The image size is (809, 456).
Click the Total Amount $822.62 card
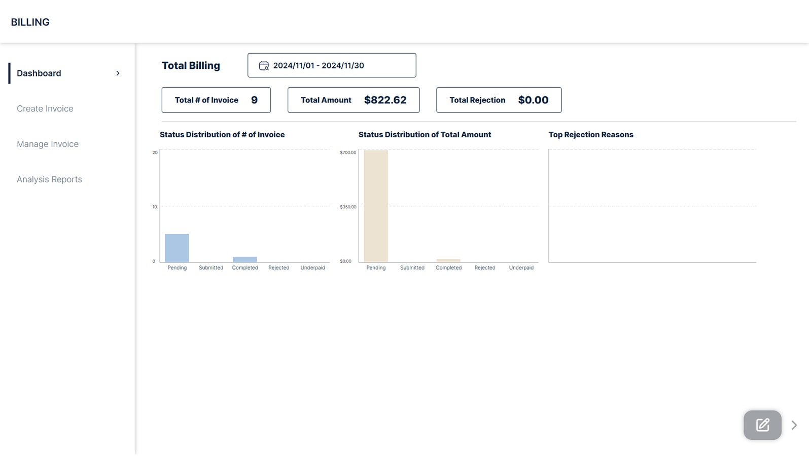pos(354,100)
